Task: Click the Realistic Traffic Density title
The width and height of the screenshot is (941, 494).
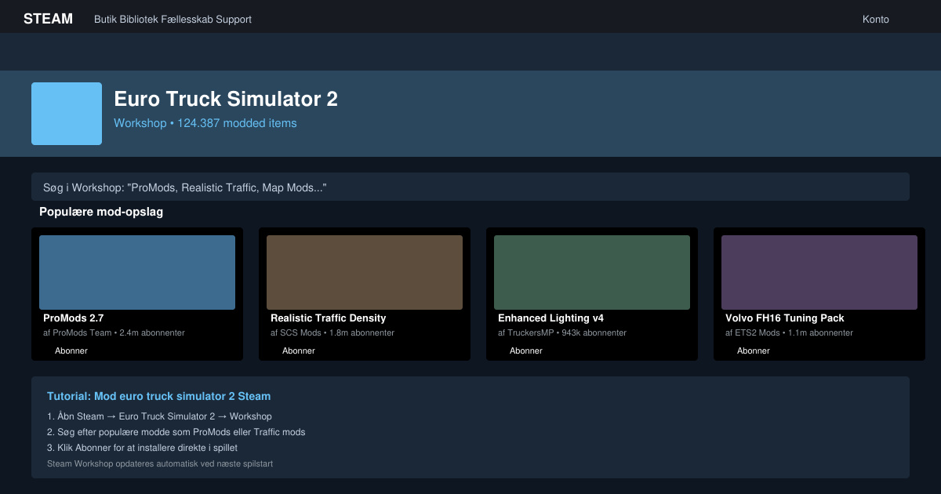Action: click(x=329, y=318)
